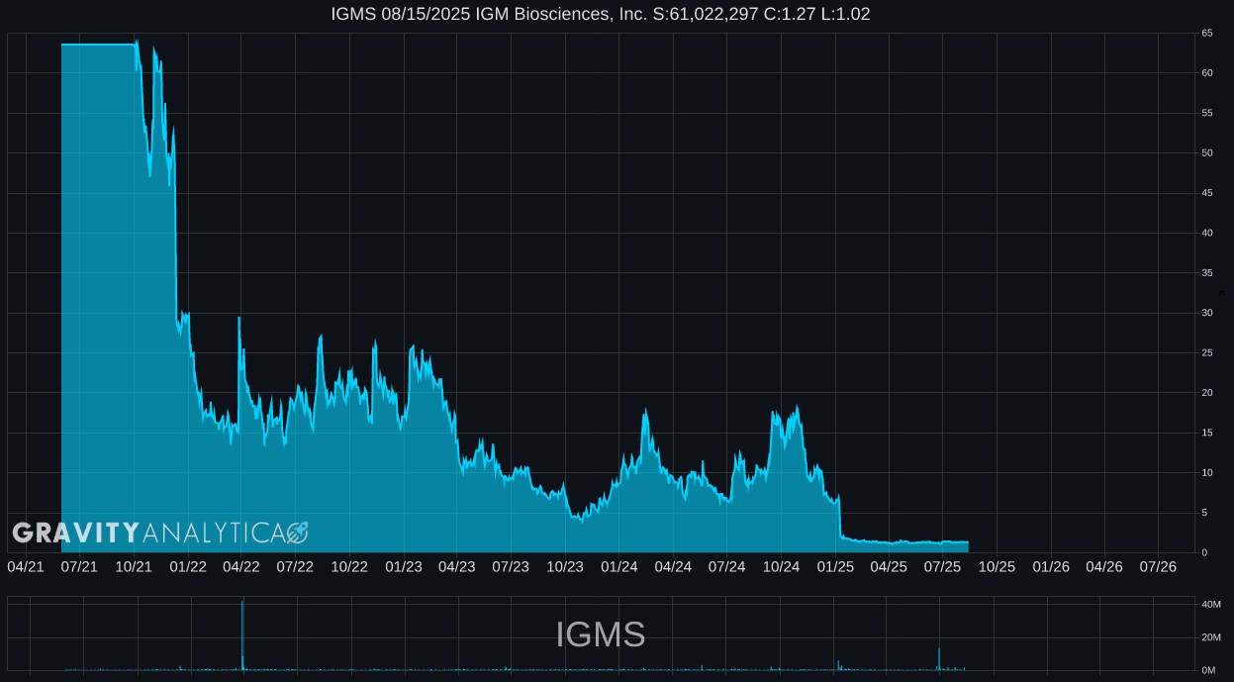1234x682 pixels.
Task: Choose the 30 price axis label
Action: click(x=1207, y=313)
